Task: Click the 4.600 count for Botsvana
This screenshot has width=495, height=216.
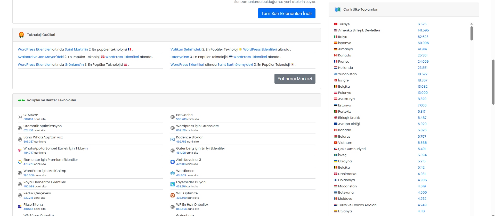Action: click(422, 193)
